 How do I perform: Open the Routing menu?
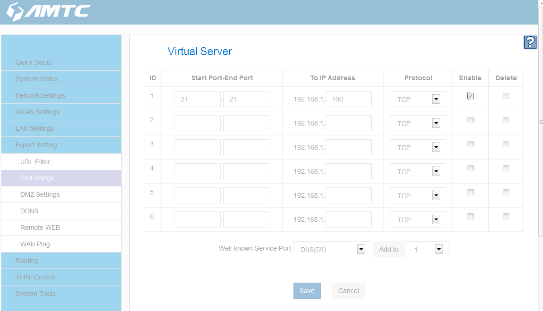click(61, 261)
